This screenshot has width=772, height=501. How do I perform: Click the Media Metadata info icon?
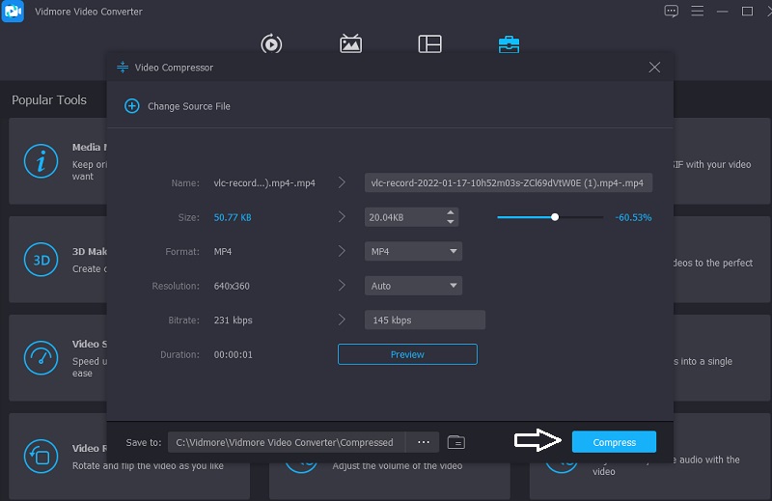point(41,161)
